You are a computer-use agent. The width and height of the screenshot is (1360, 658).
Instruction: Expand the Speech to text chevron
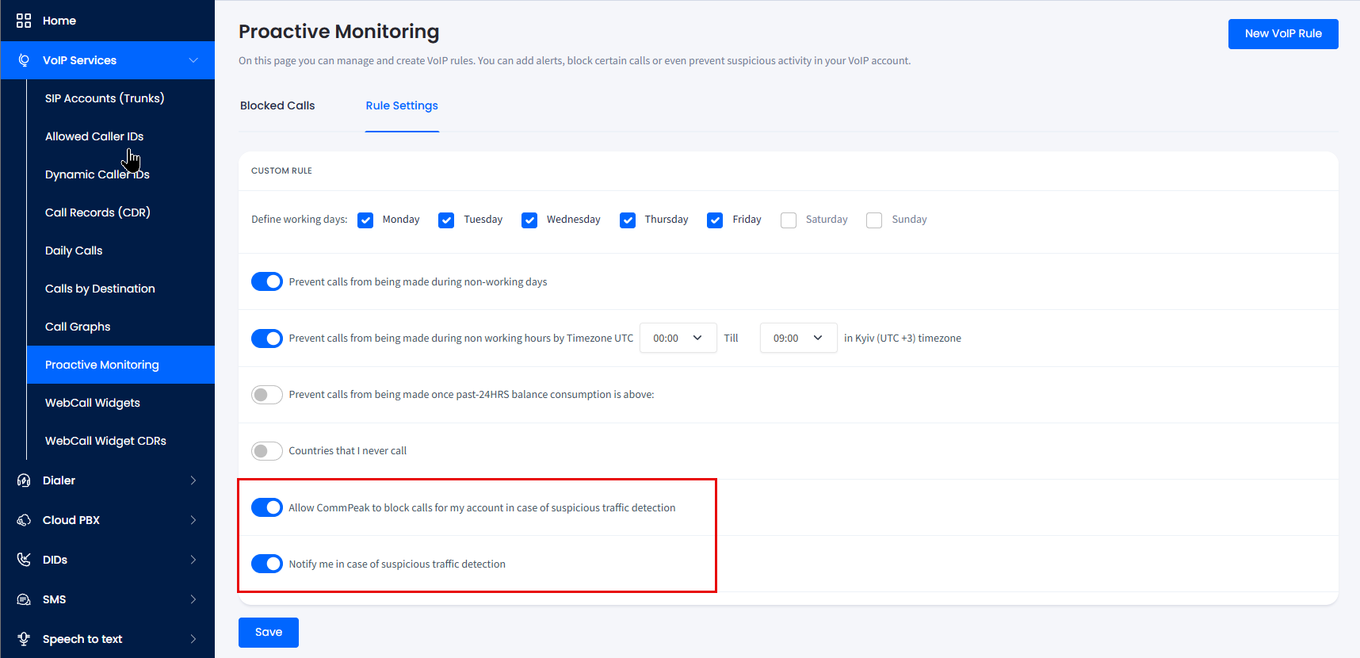(193, 639)
